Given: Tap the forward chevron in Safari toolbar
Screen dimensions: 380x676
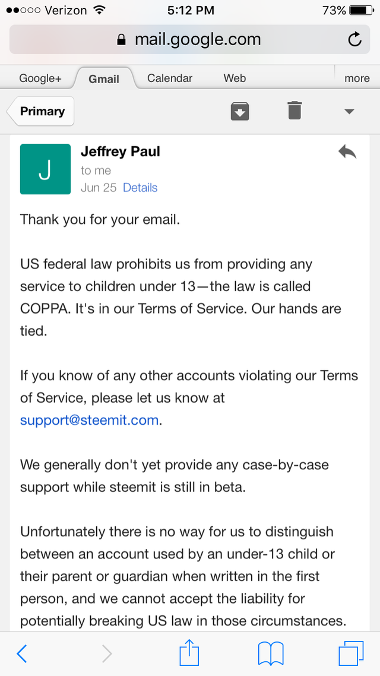Looking at the screenshot, I should (107, 654).
